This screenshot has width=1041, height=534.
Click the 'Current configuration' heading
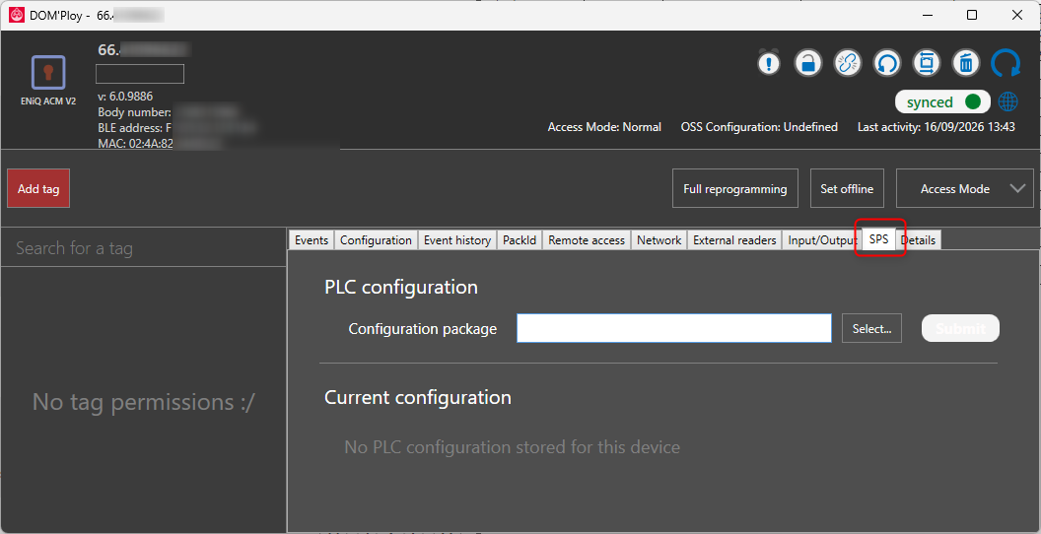(x=418, y=397)
